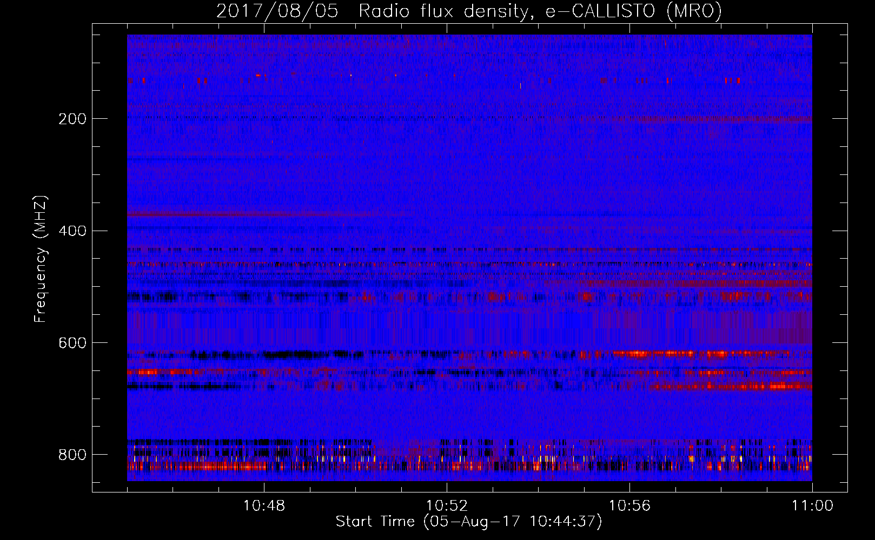This screenshot has width=875, height=540.
Task: Select the 400 frequency tick label
Action: coord(72,231)
